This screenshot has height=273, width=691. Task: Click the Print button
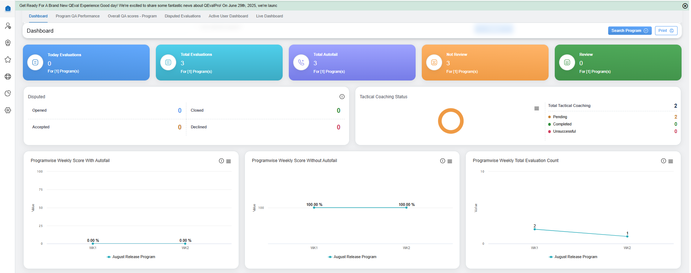(666, 31)
